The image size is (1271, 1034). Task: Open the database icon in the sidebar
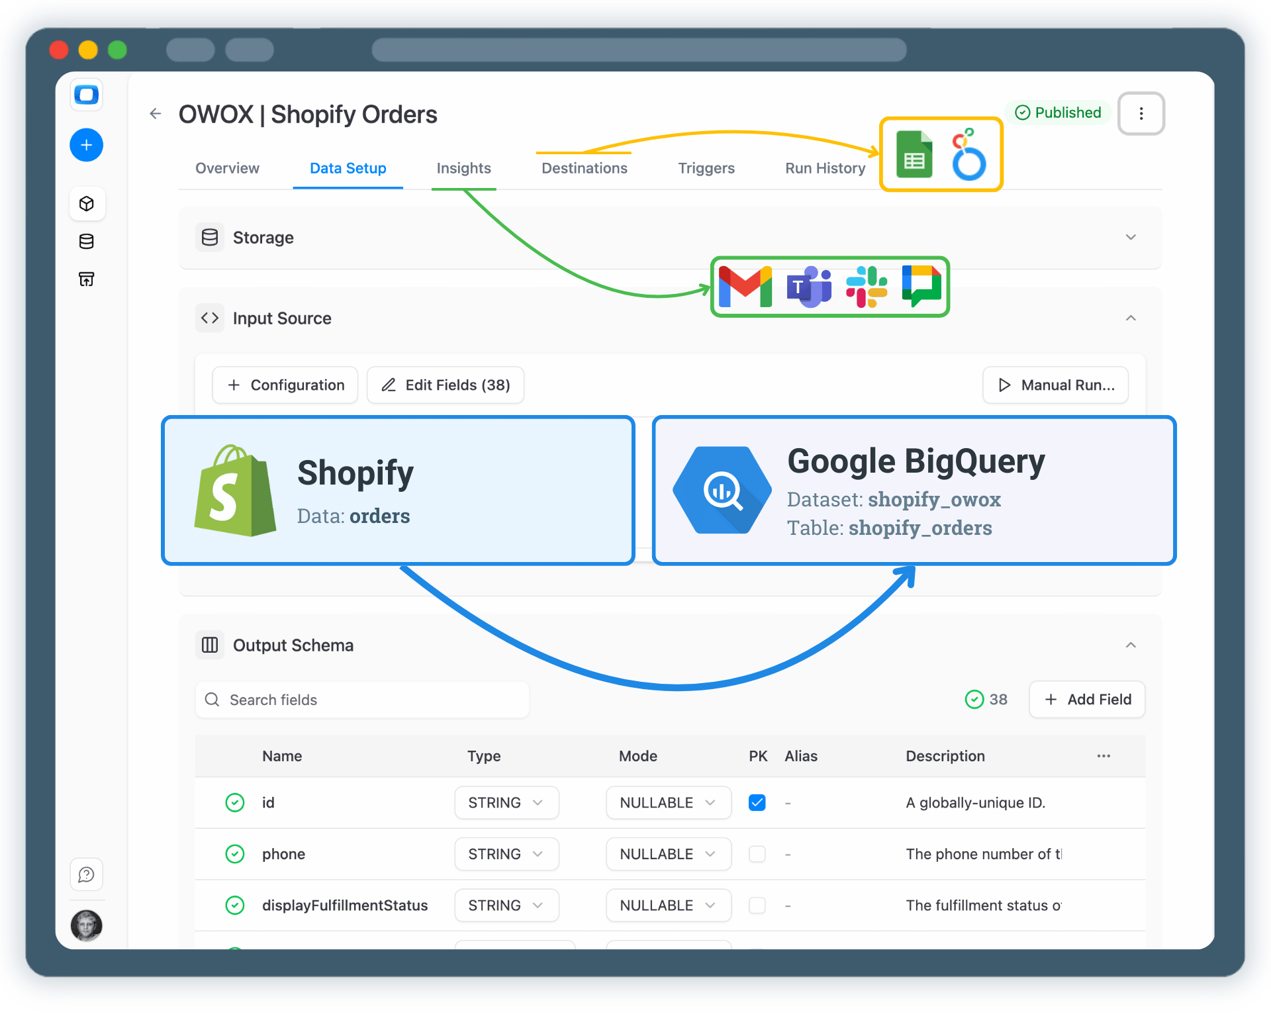[x=87, y=241]
